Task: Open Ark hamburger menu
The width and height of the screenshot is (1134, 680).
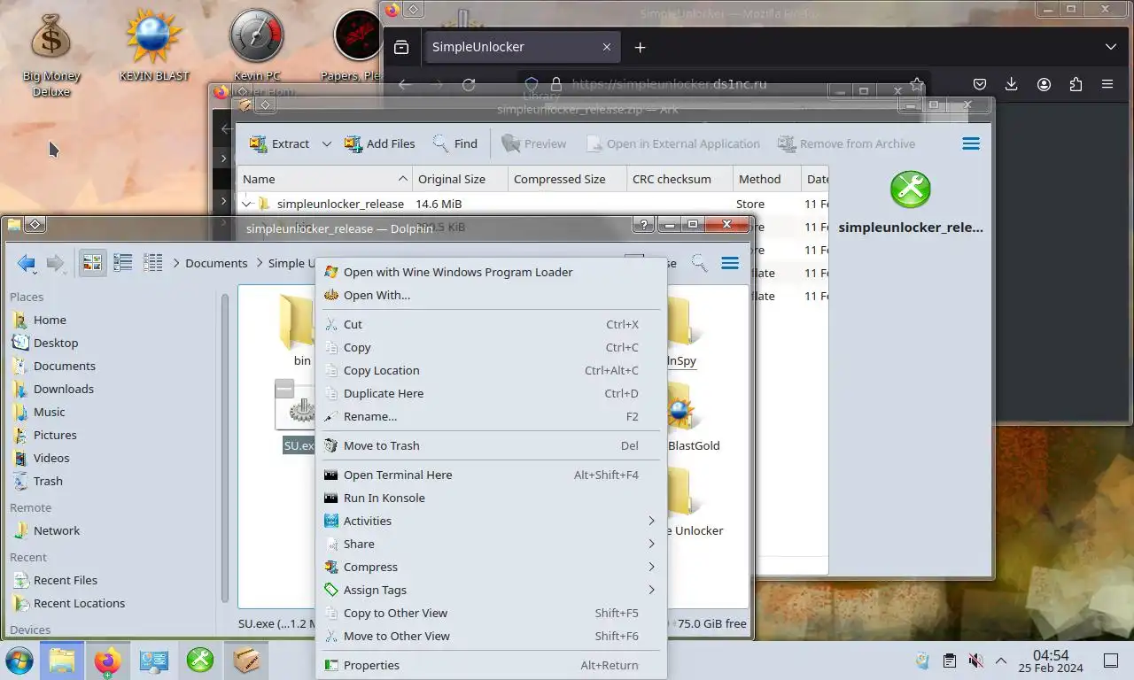Action: [971, 143]
